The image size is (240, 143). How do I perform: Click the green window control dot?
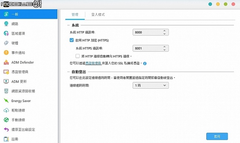pos(226,4)
